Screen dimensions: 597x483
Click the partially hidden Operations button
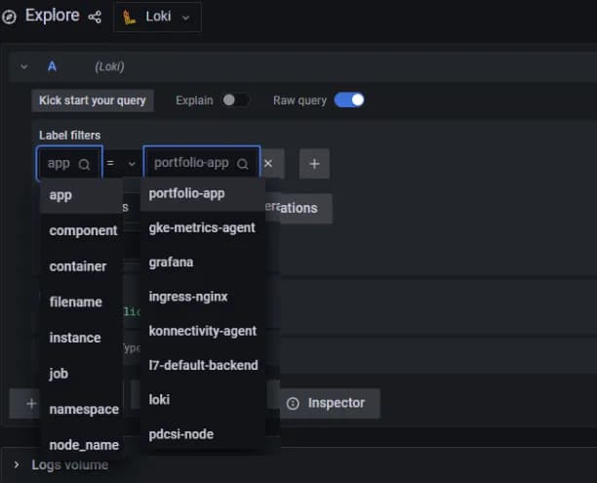(298, 209)
